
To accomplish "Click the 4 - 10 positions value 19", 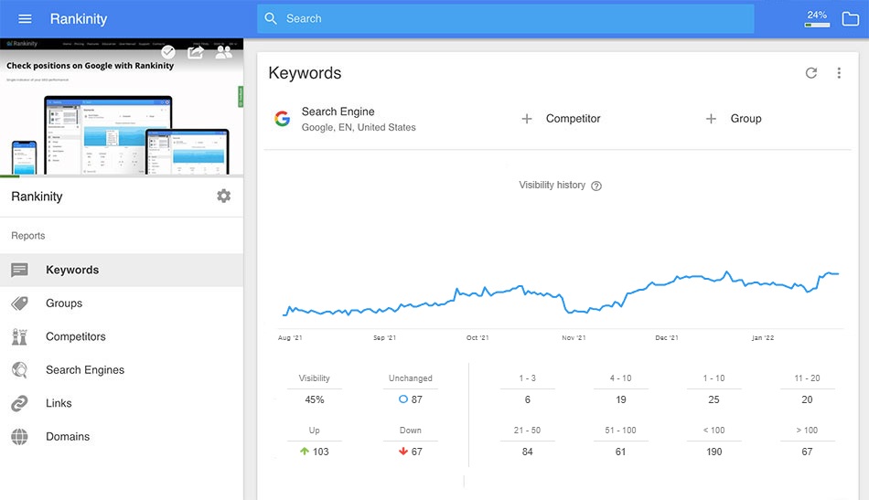I will click(621, 399).
